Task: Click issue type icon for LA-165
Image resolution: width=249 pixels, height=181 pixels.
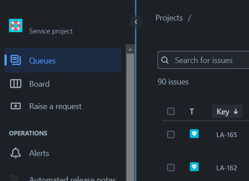Action: (x=194, y=134)
